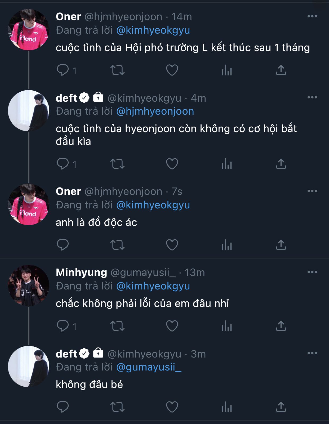This screenshot has width=329, height=424.
Task: Open @hjmhyeonjoon mention in deft's reply
Action: click(155, 111)
